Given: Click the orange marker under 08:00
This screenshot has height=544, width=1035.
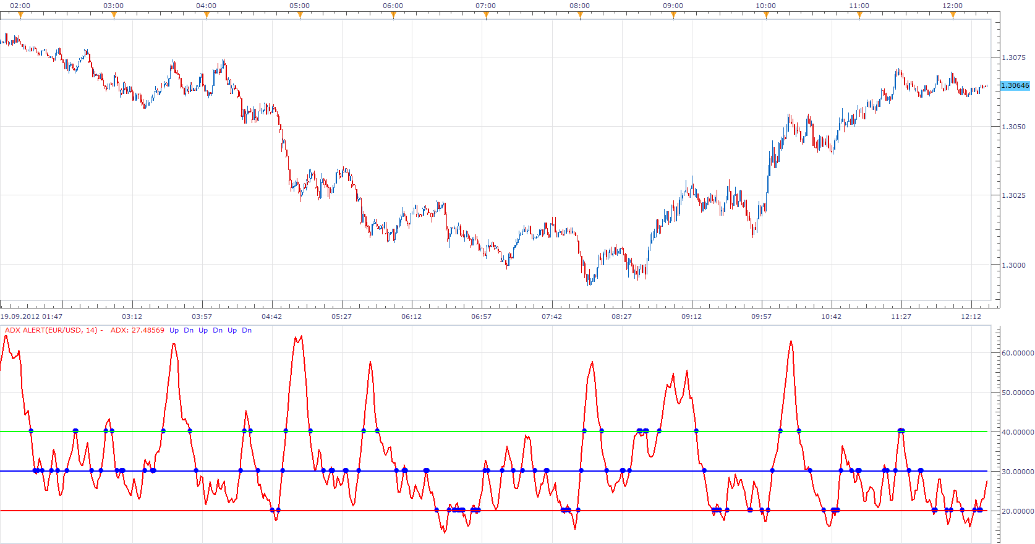Looking at the screenshot, I should tap(580, 15).
